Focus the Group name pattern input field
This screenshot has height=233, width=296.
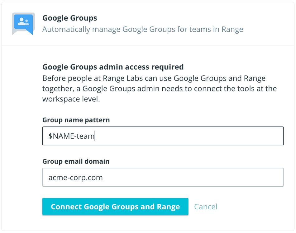[x=163, y=136]
